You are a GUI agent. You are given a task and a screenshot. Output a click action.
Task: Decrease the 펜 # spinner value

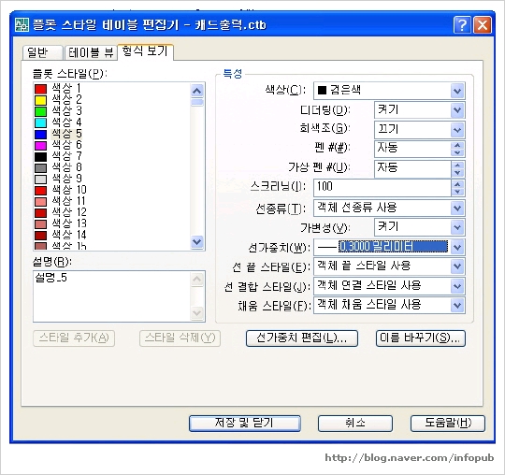click(457, 153)
